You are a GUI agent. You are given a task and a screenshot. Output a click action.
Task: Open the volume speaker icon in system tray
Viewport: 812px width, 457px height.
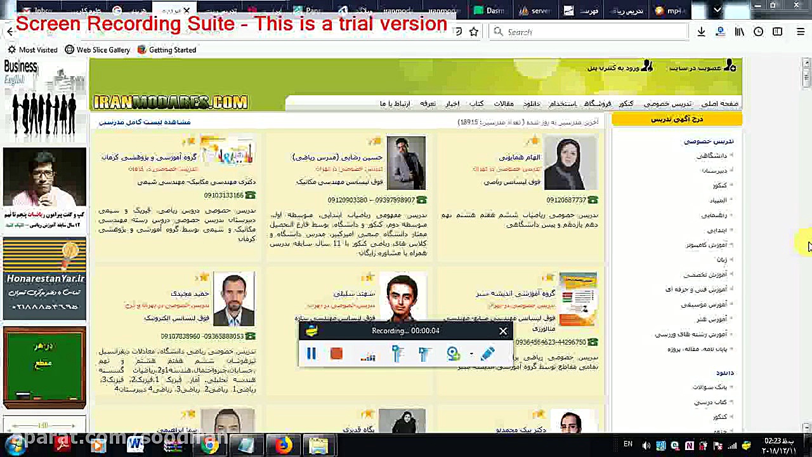[646, 446]
